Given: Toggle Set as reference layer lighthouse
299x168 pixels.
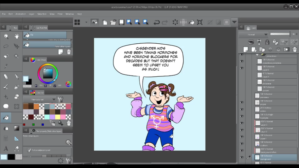Looking at the screenshot, I should [x=259, y=42].
